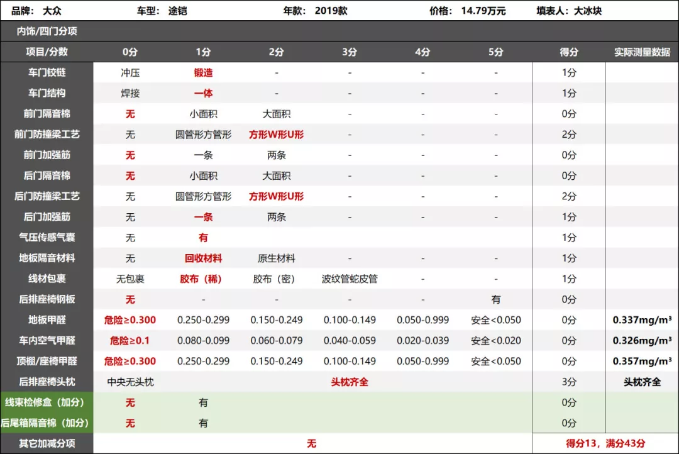Click the "线束检修盒（加分）" row label

click(45, 402)
